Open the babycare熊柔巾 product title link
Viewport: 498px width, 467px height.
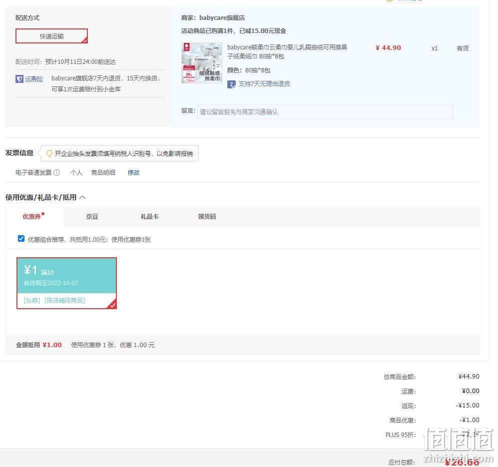point(287,52)
